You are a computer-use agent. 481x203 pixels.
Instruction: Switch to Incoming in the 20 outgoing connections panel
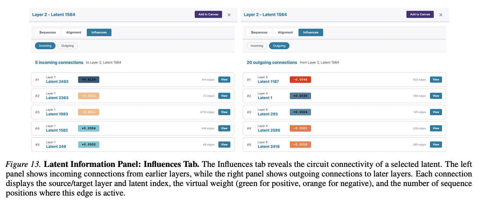pyautogui.click(x=257, y=46)
